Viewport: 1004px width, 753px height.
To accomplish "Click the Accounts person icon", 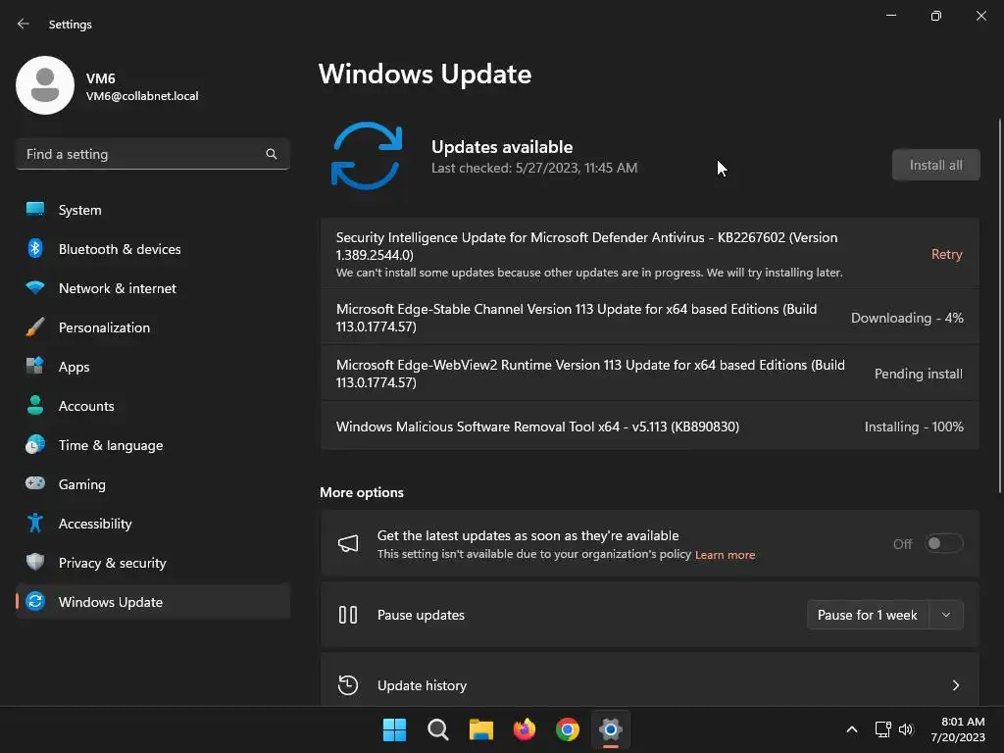I will [x=35, y=405].
